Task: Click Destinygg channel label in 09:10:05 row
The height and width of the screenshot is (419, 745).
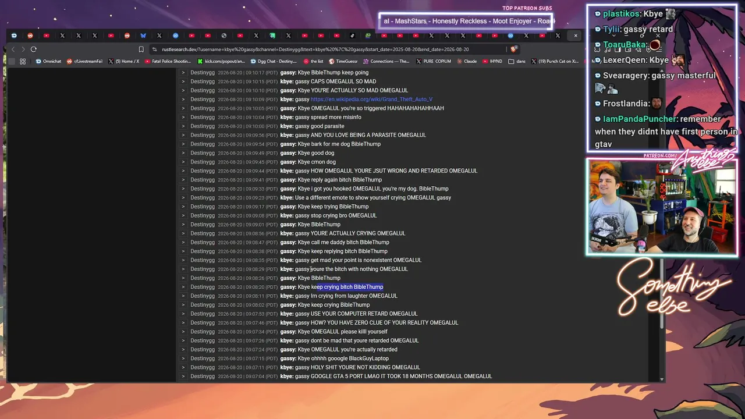Action: pos(203,108)
